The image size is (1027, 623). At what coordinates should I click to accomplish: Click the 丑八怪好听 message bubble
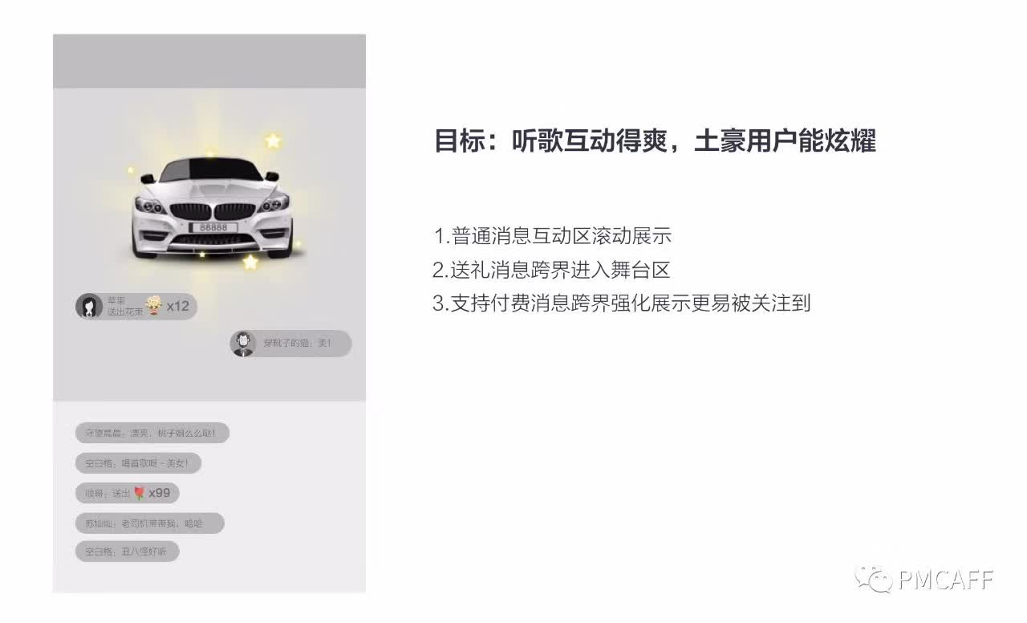(128, 552)
